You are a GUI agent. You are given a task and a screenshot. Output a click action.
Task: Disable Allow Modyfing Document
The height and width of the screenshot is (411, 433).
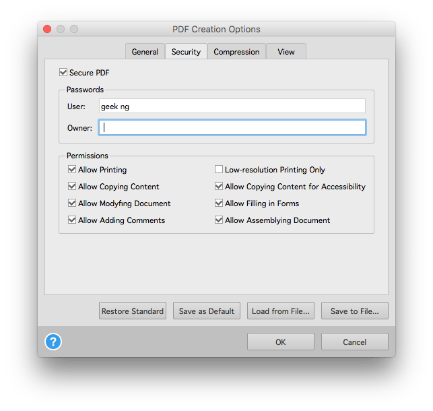[72, 203]
